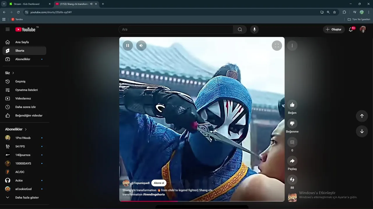373x209 pixels.
Task: Open the AC/DC subscription
Action: 24,172
